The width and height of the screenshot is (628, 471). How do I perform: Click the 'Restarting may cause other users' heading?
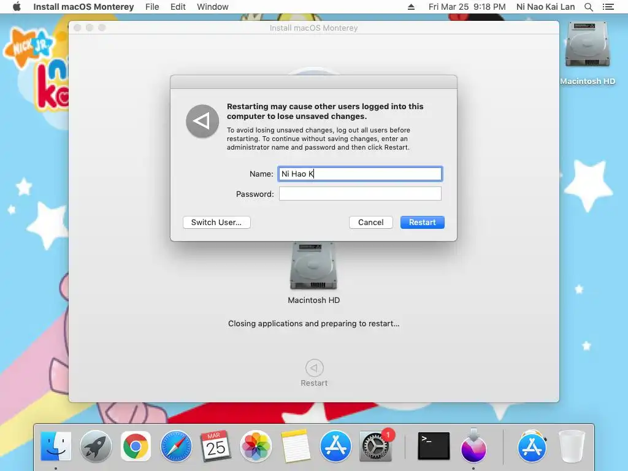(x=325, y=112)
